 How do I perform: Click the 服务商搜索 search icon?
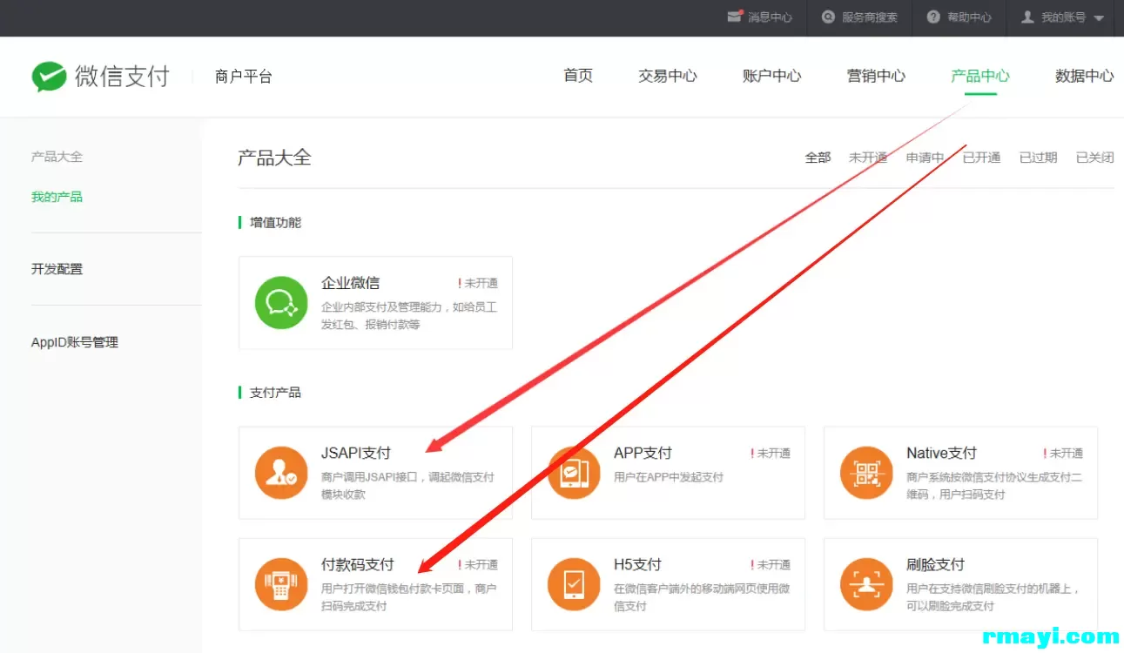coord(828,17)
